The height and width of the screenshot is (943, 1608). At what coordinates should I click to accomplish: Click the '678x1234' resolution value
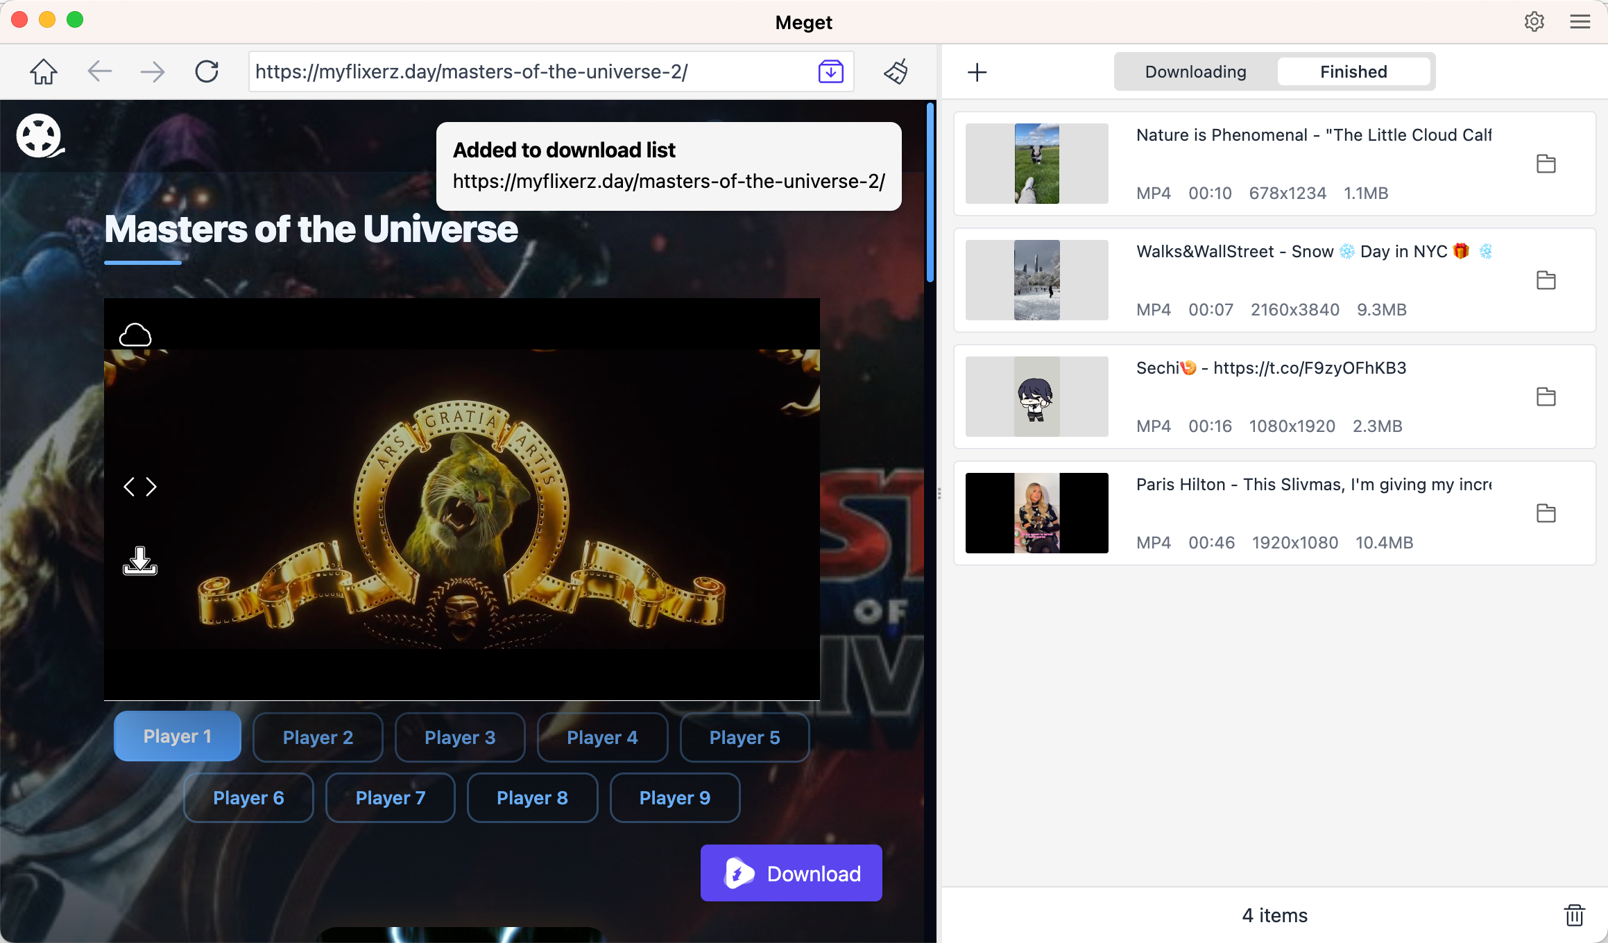point(1288,193)
